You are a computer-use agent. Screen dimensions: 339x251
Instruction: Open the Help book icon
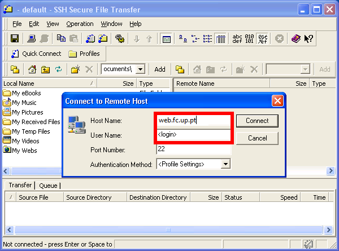(296, 39)
